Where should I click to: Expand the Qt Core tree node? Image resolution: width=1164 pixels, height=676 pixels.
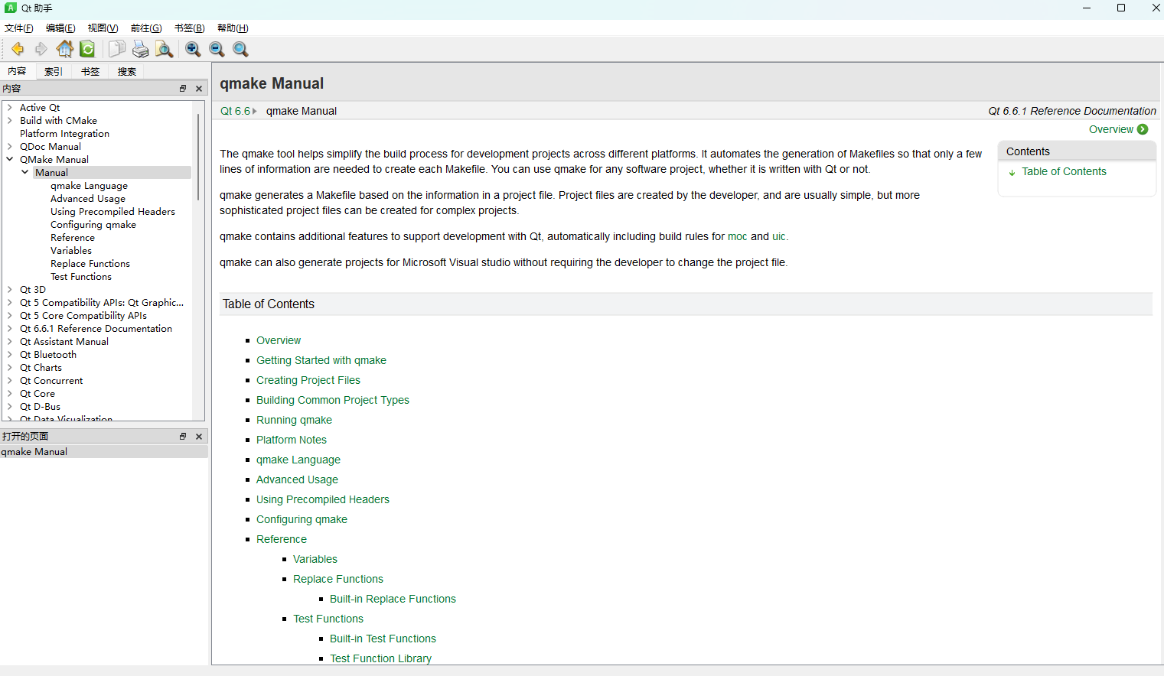coord(10,394)
